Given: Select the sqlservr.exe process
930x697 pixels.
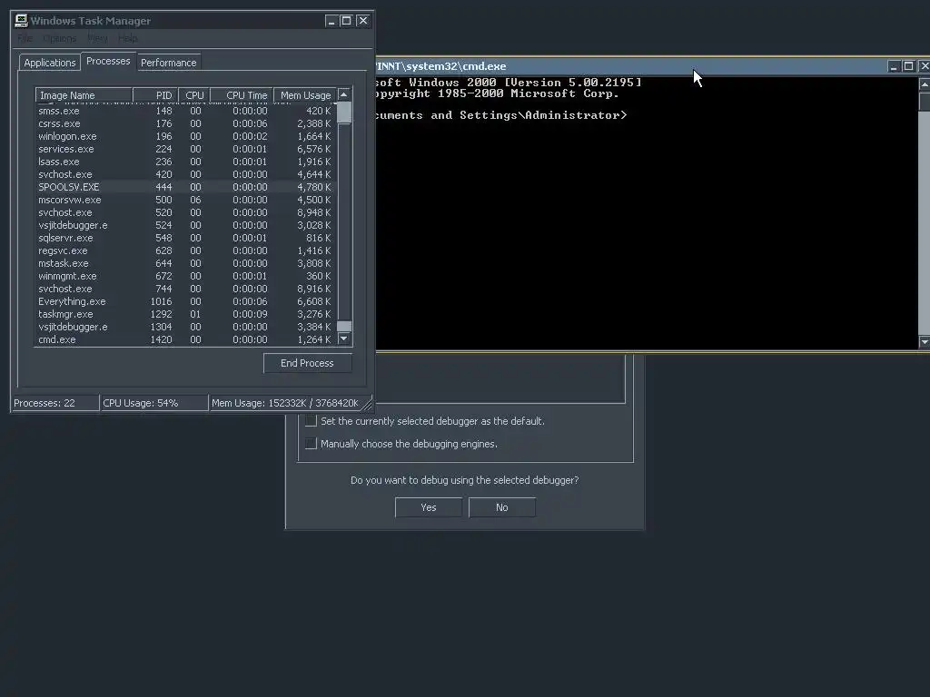Looking at the screenshot, I should pyautogui.click(x=185, y=238).
